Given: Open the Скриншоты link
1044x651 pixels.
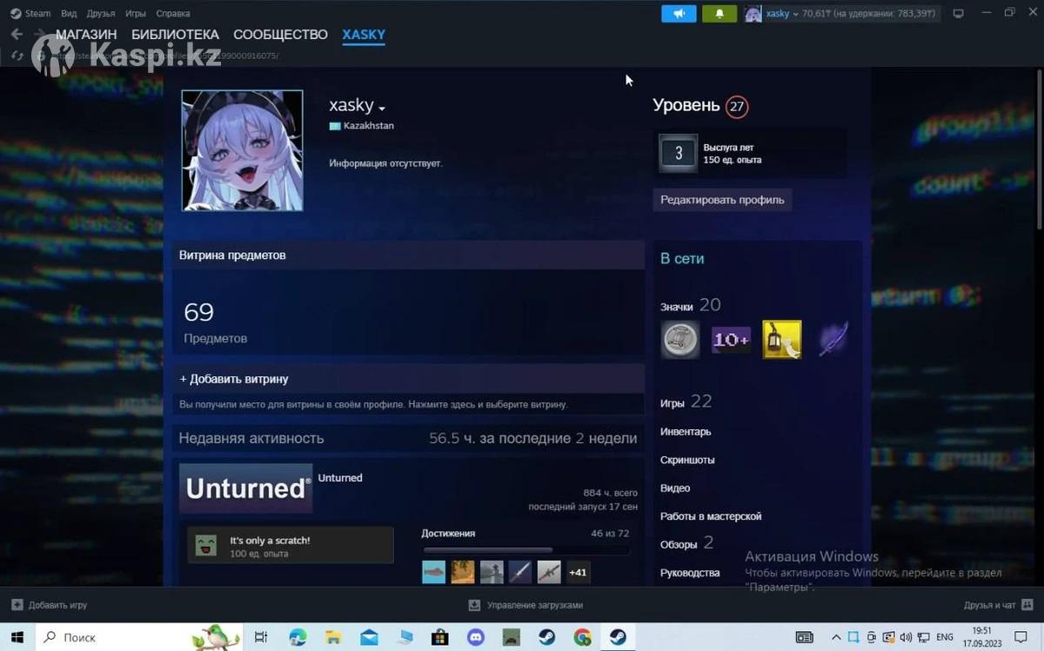Looking at the screenshot, I should pyautogui.click(x=687, y=460).
